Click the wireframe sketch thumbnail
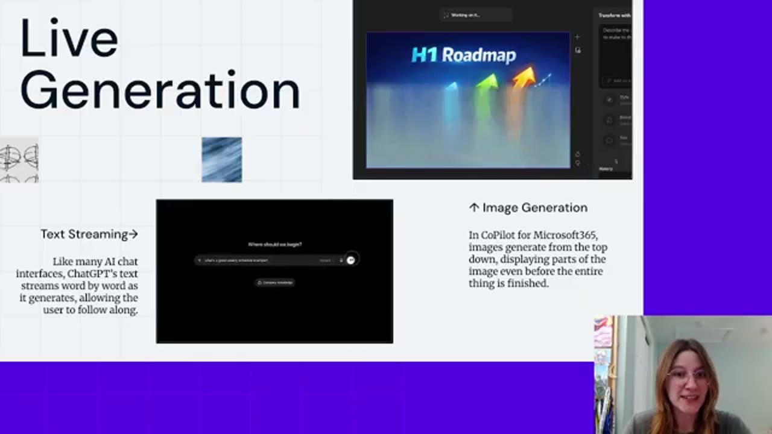 tap(19, 160)
